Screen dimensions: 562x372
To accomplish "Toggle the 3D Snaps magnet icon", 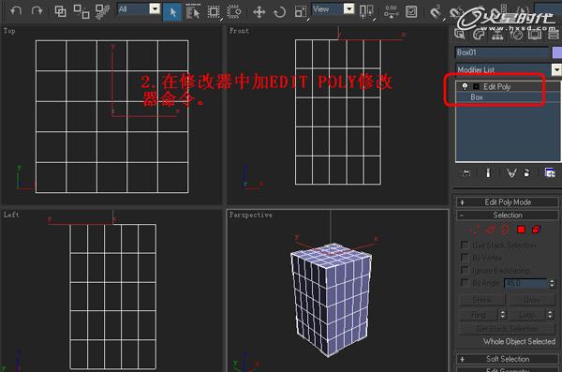I will click(436, 12).
